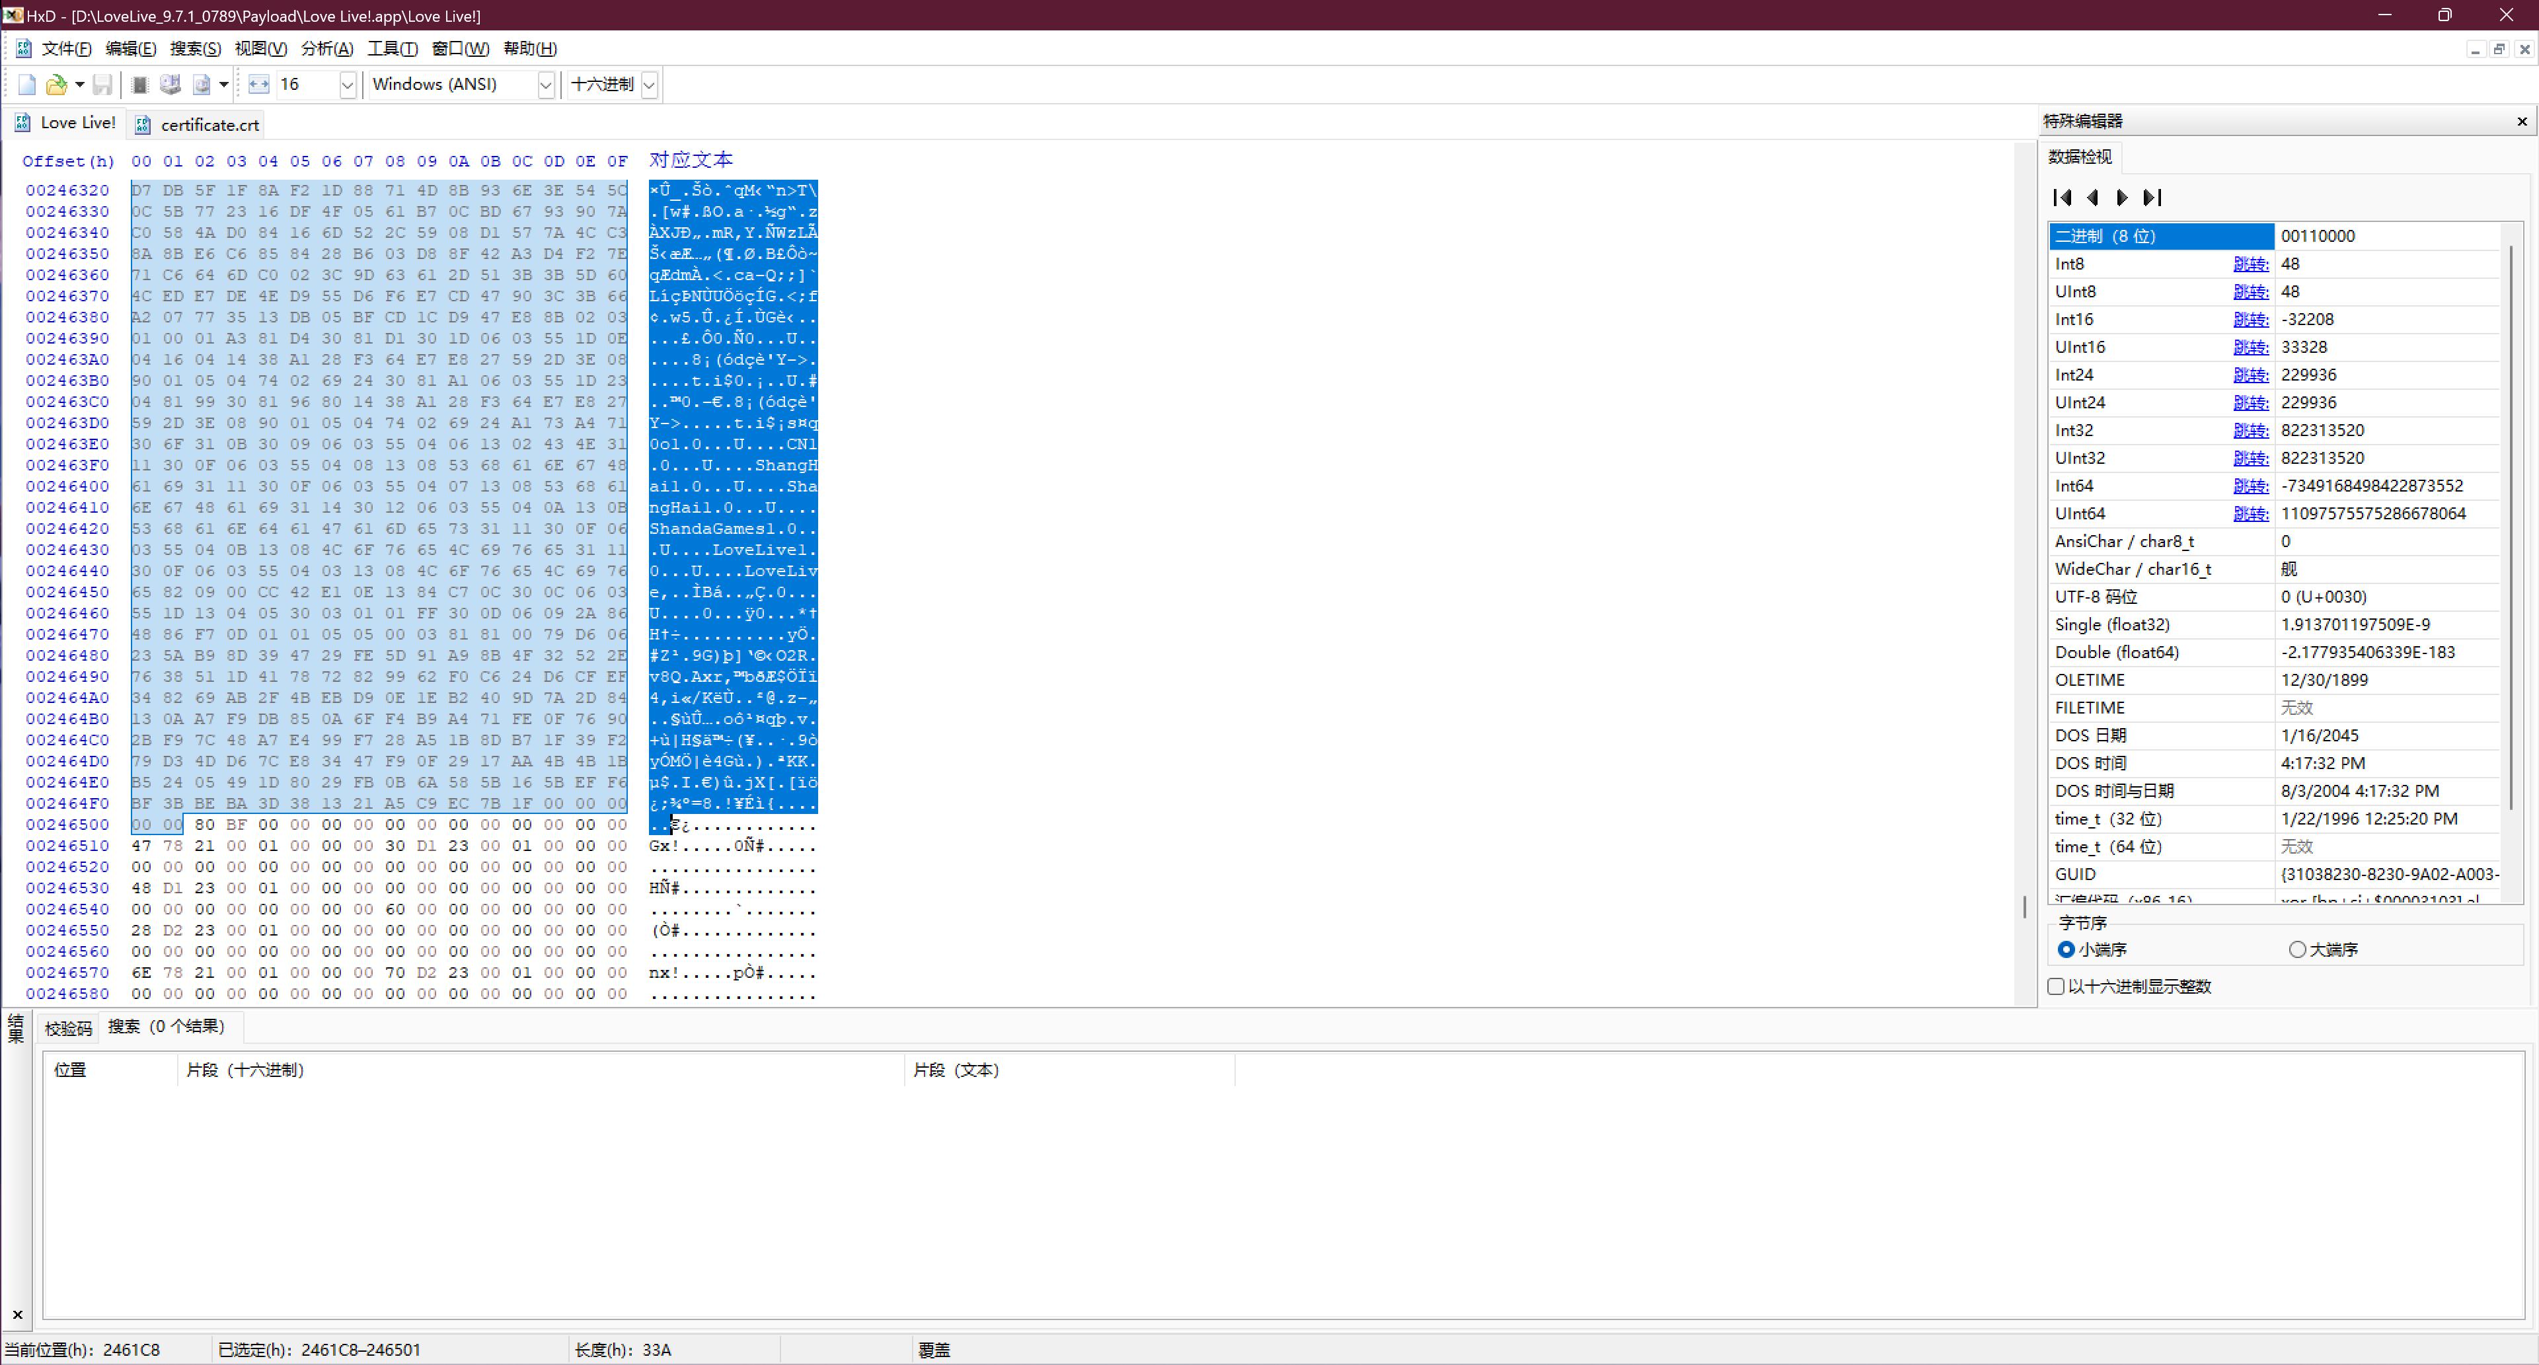The width and height of the screenshot is (2539, 1365).
Task: Click the hex view vertical scrollbar thumb
Action: [x=2024, y=906]
